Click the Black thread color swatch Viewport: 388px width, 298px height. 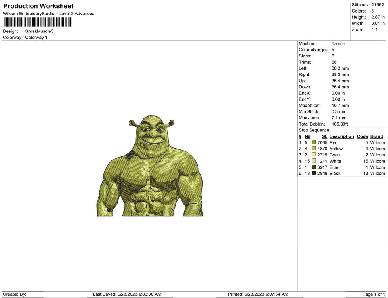point(314,173)
